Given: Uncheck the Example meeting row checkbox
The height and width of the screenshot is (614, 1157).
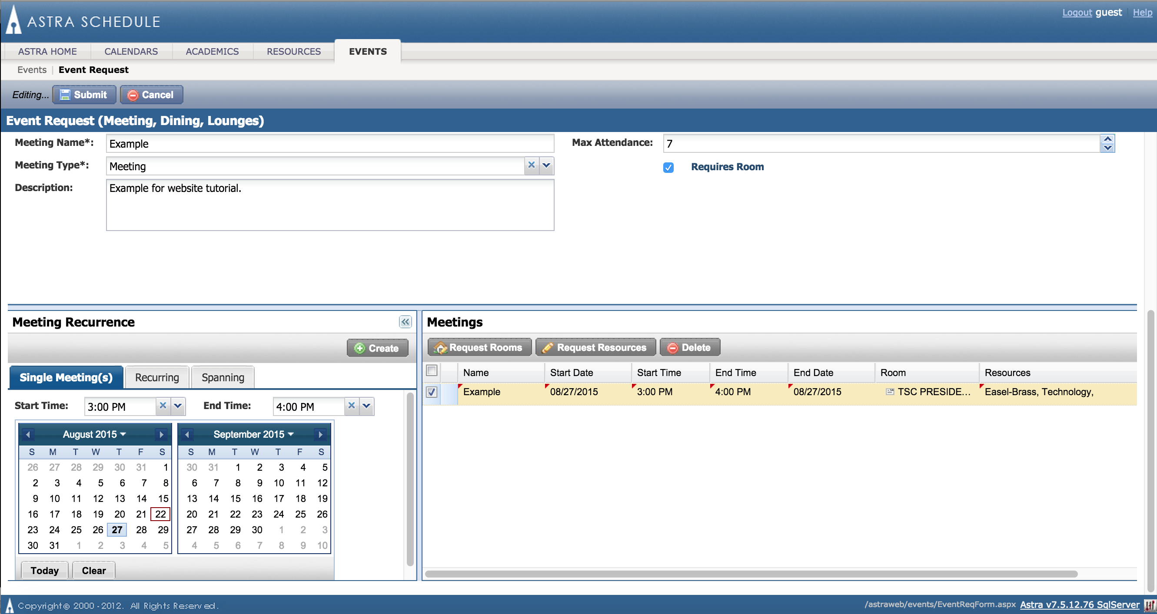Looking at the screenshot, I should [432, 392].
